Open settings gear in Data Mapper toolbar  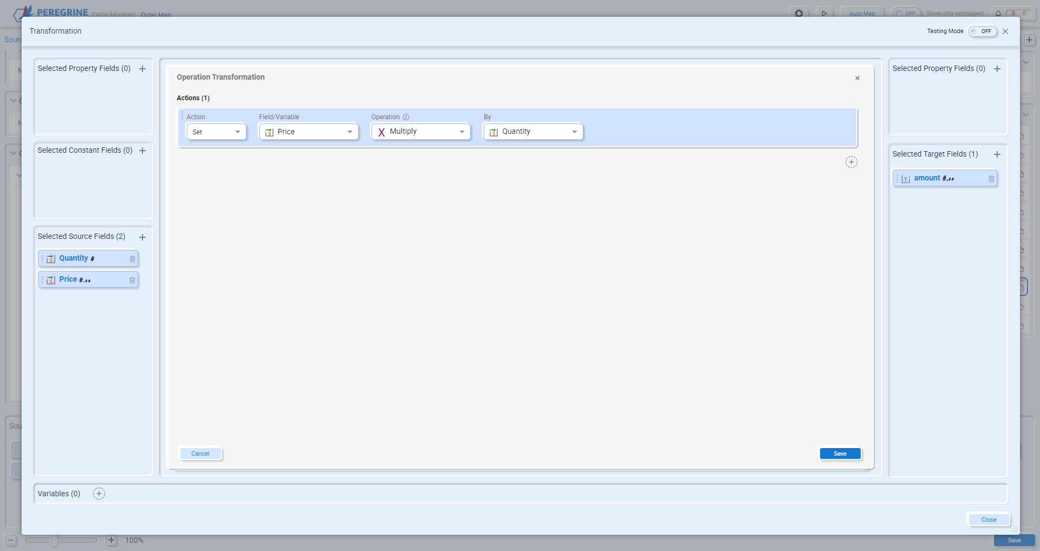click(x=799, y=13)
